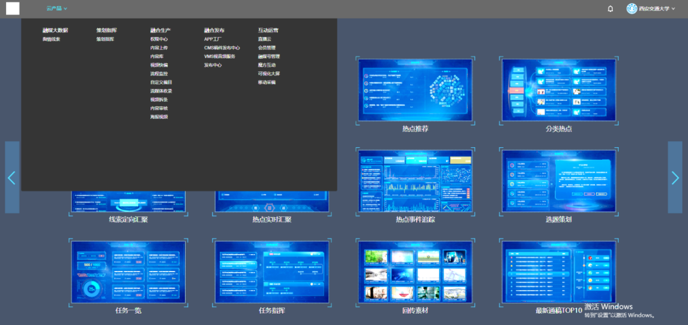Select APP工厂 under 融合发布
The height and width of the screenshot is (325, 688).
213,39
